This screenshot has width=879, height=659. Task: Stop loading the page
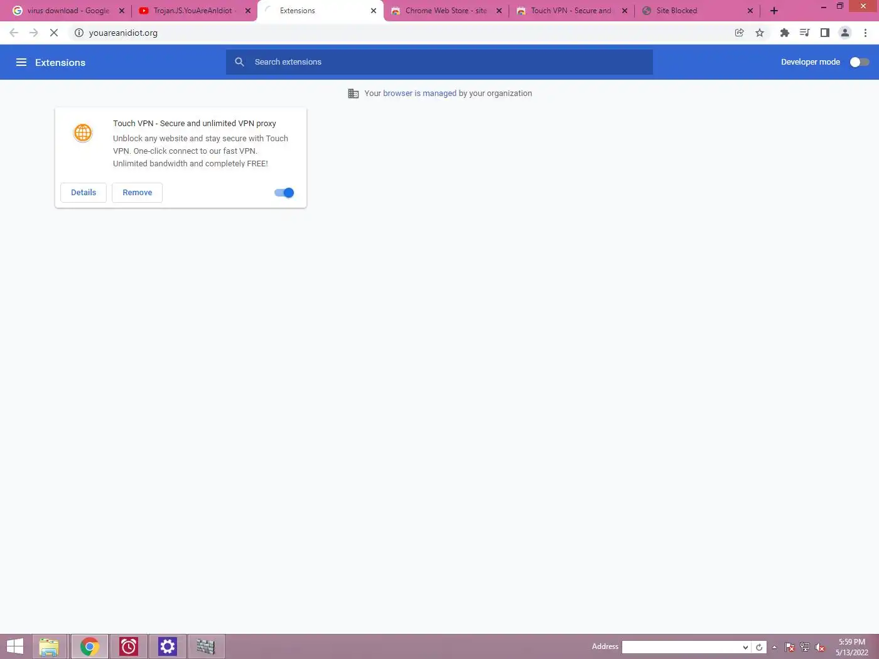coord(54,33)
